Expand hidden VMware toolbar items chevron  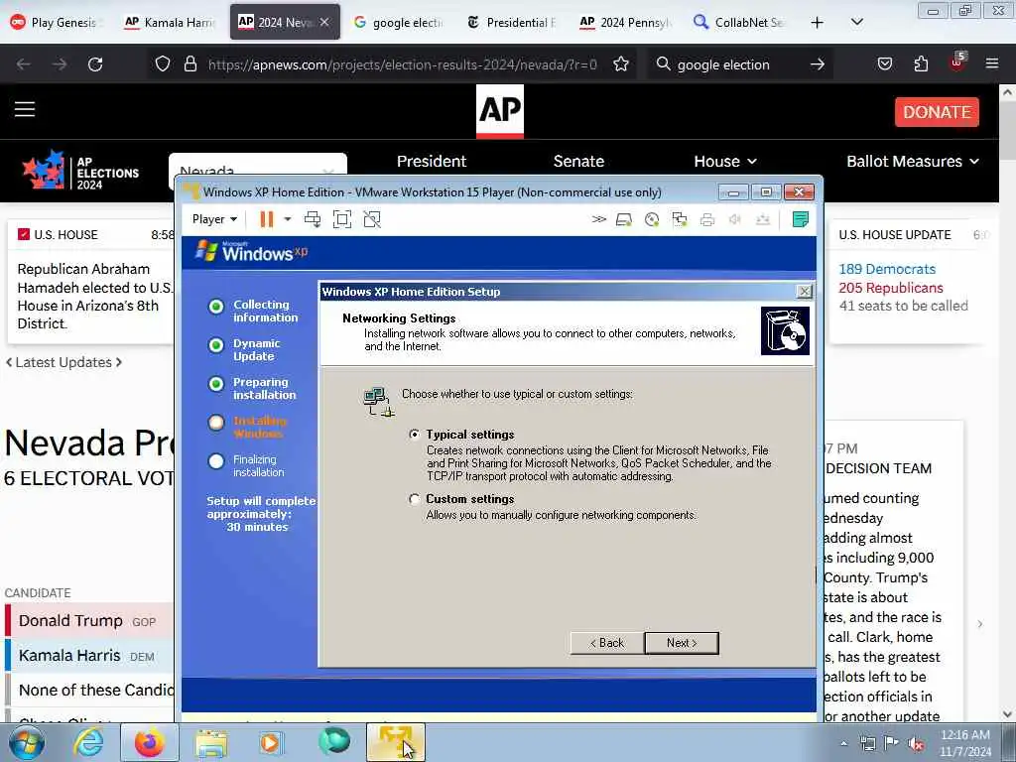[598, 219]
